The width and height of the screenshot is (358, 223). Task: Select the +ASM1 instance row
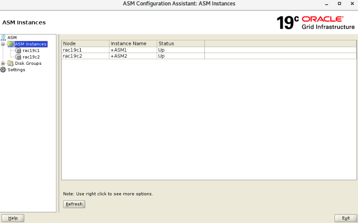click(133, 50)
